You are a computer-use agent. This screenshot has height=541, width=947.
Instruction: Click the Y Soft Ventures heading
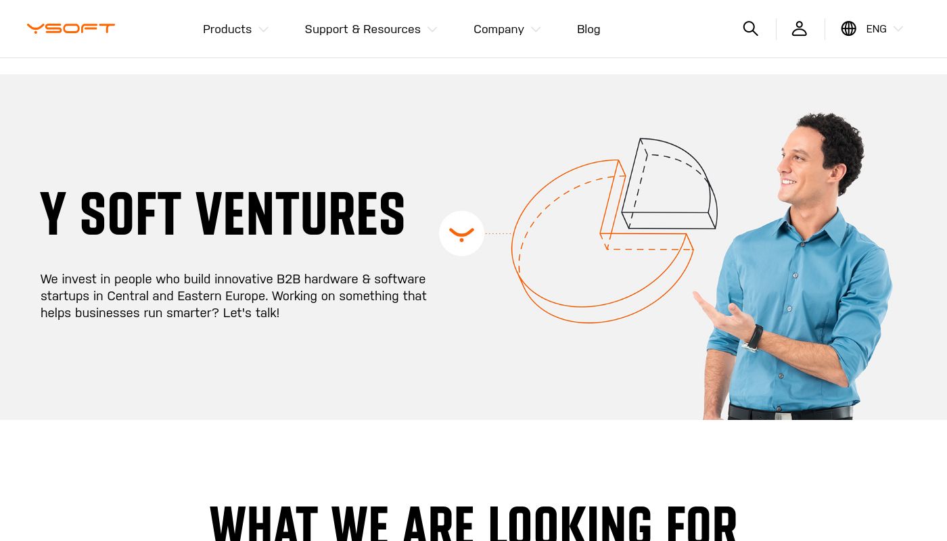coord(223,214)
